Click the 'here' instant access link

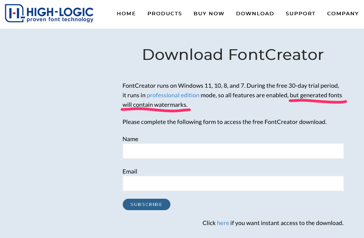click(x=223, y=223)
